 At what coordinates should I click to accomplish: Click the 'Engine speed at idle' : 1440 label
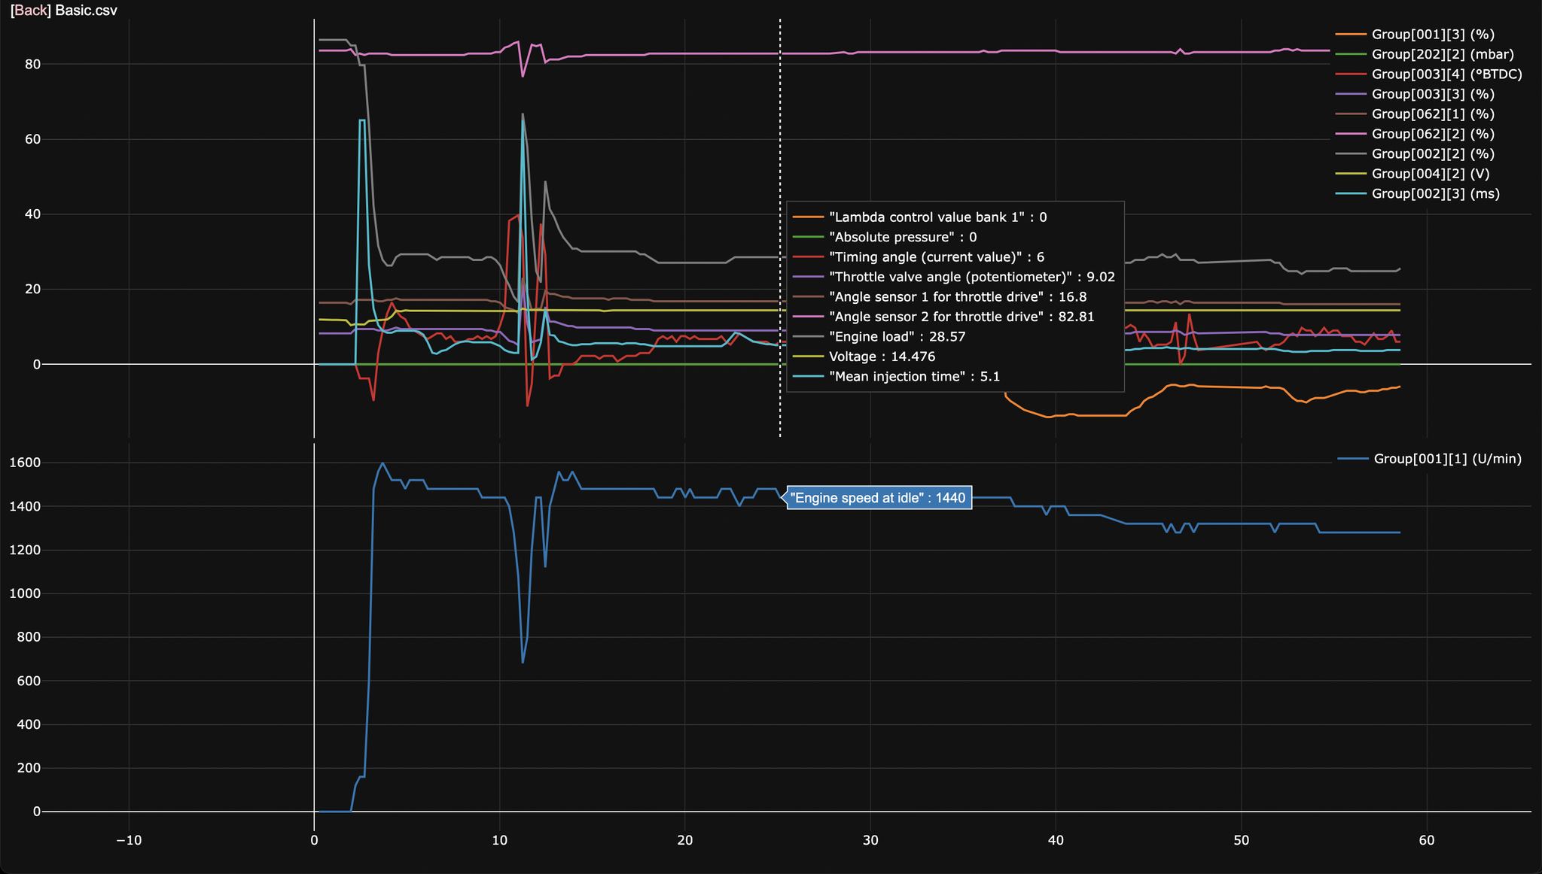pos(878,497)
